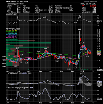
Task: Click the Low price value 2.27
Action: tap(19, 10)
